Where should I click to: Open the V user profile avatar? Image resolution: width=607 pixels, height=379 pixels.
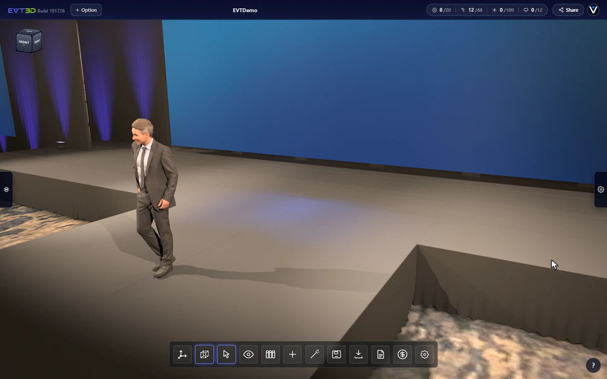point(594,10)
